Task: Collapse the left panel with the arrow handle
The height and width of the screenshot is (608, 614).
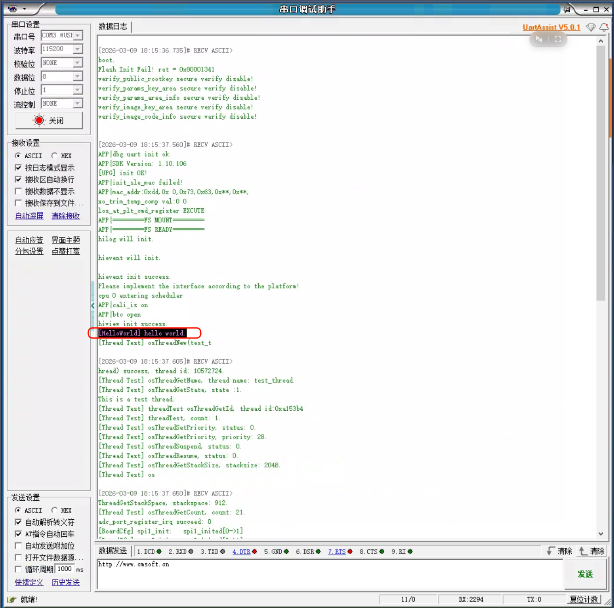Action: click(x=93, y=305)
